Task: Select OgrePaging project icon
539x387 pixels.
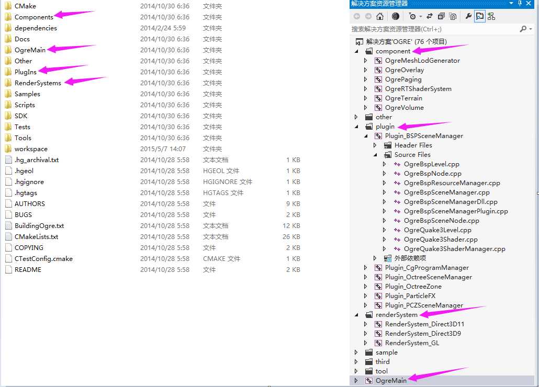Action: pyautogui.click(x=378, y=79)
